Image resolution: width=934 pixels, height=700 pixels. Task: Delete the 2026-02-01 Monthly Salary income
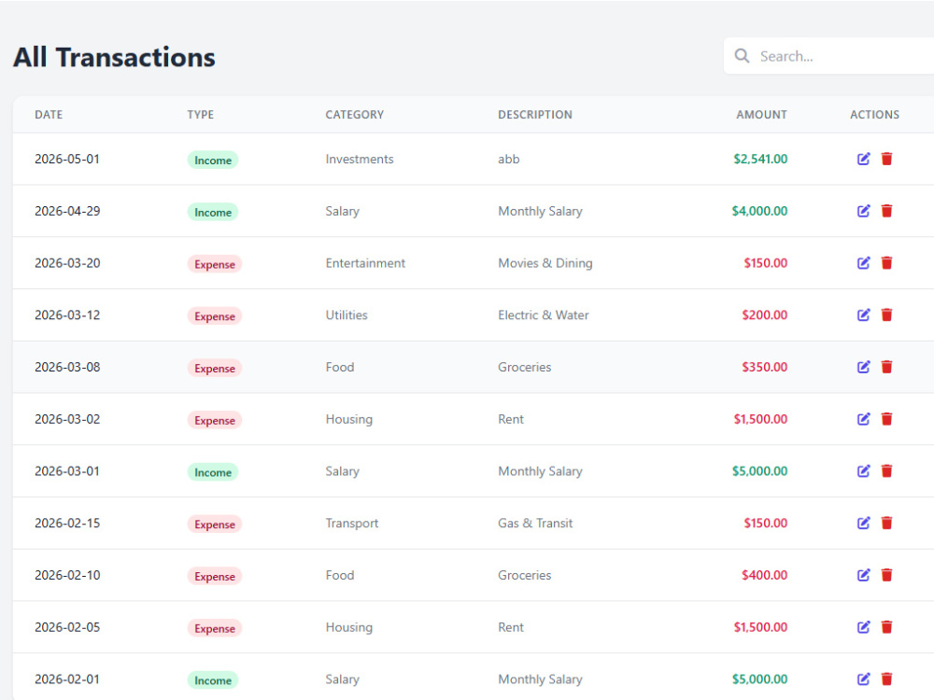click(x=886, y=679)
